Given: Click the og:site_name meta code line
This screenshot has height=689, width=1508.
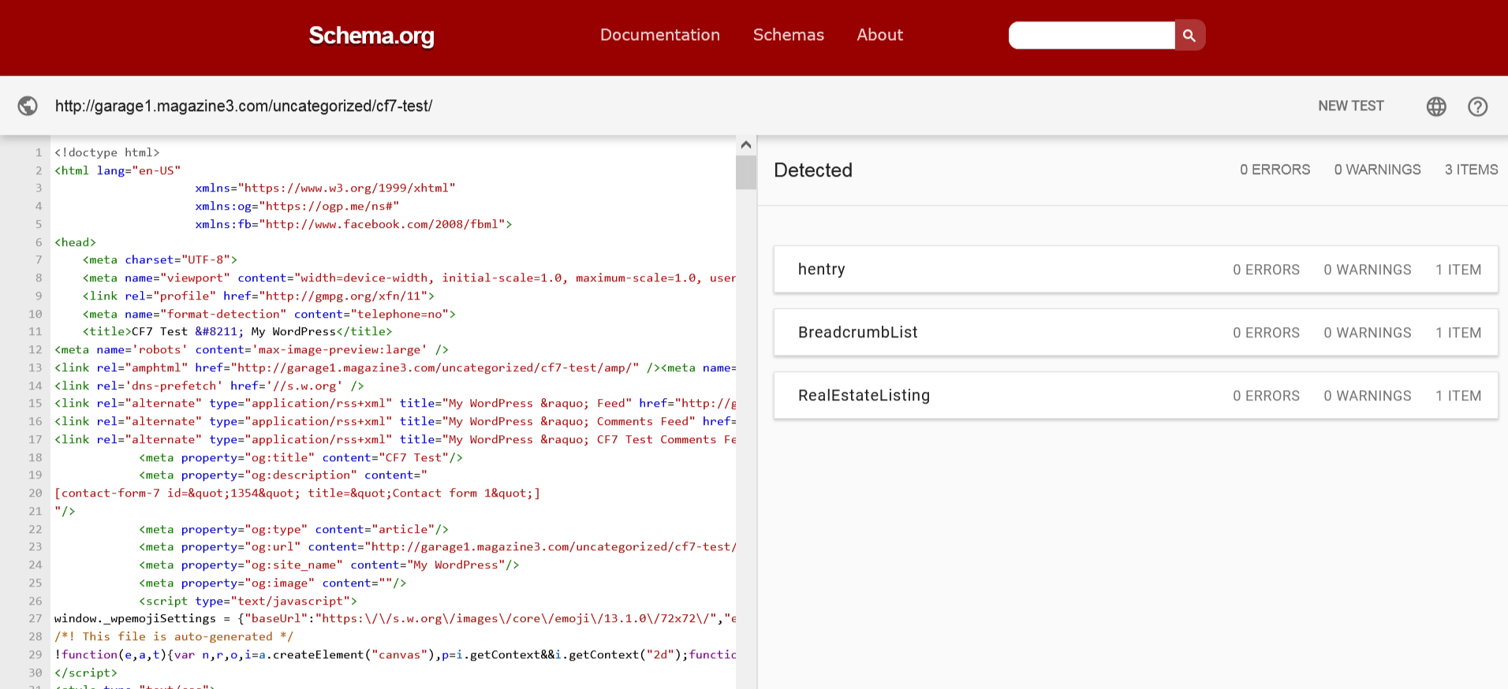Looking at the screenshot, I should pyautogui.click(x=329, y=565).
